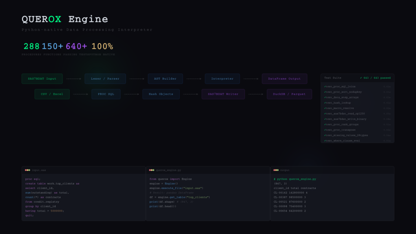Screen dimensions: 416x234
Task: Select the CSV / Excel pipeline box
Action: click(52, 94)
